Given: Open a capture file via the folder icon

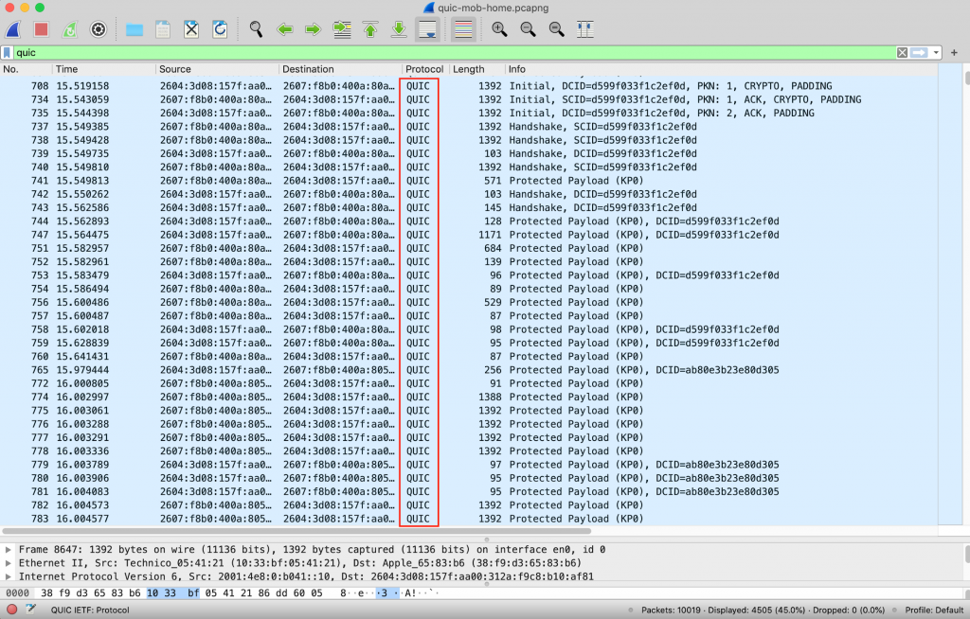Looking at the screenshot, I should click(x=134, y=29).
